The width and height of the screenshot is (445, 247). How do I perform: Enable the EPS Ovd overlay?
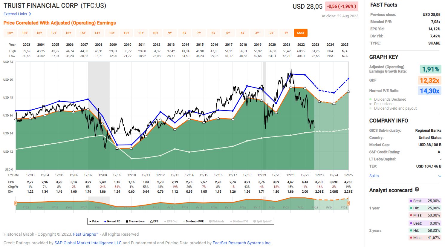172,221
